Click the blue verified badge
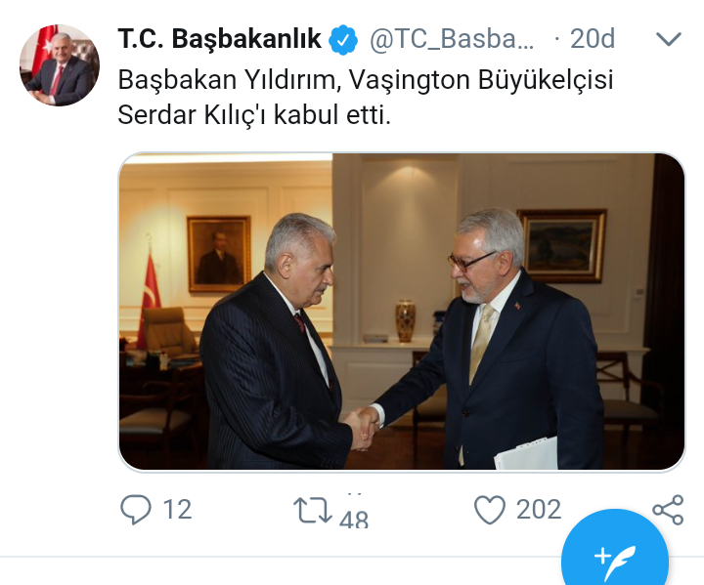 pos(343,40)
